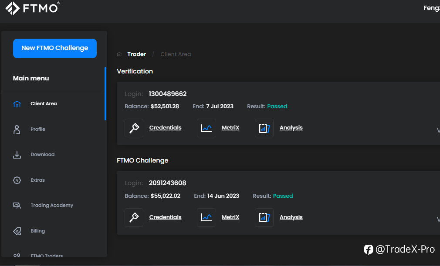The width and height of the screenshot is (440, 266).
Task: Open Credentials link for login 1300489662
Action: (165, 128)
